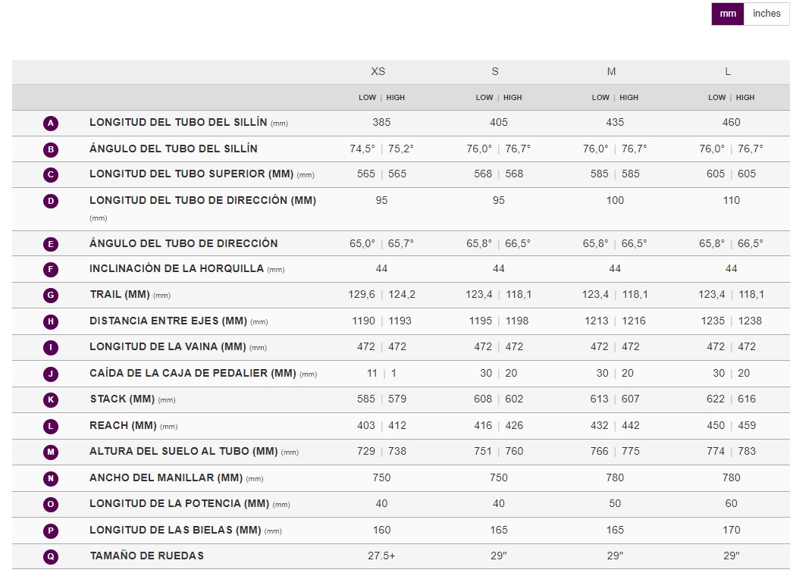Click the Stack (MM) row label
Image resolution: width=793 pixels, height=576 pixels.
123,399
